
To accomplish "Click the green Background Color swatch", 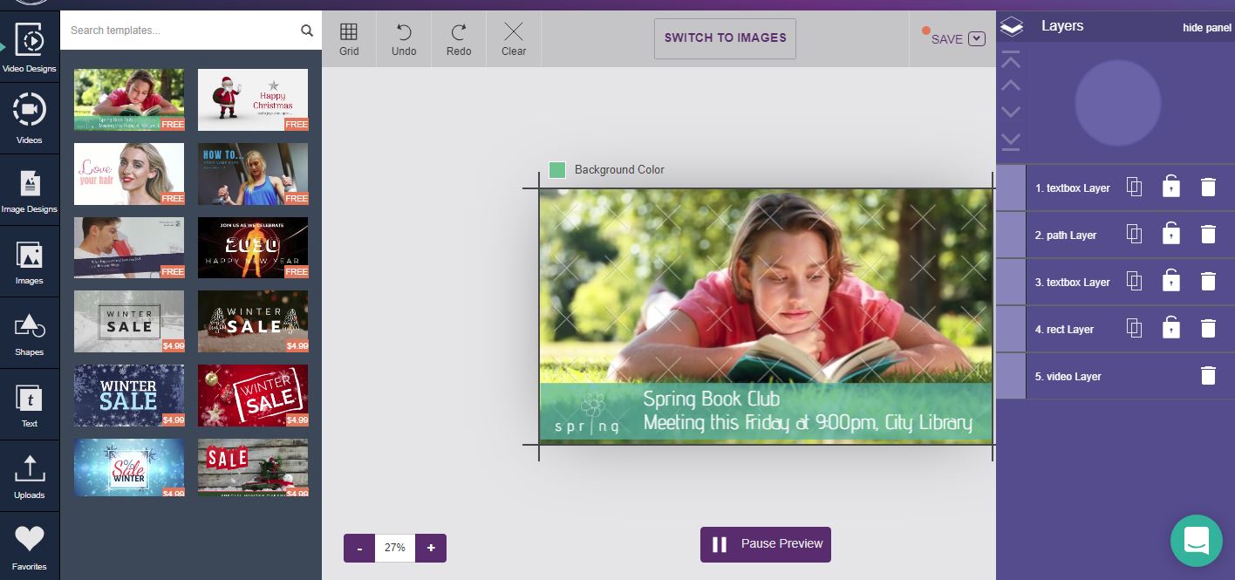I will [557, 170].
